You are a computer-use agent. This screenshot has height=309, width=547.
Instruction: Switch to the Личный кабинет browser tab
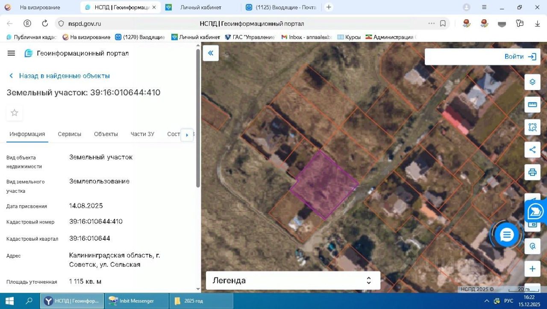coord(200,7)
